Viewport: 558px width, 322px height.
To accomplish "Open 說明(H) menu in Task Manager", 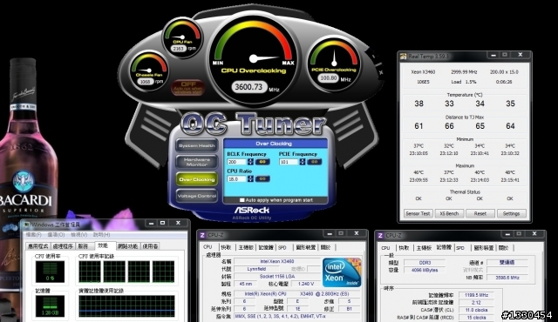I will [101, 235].
